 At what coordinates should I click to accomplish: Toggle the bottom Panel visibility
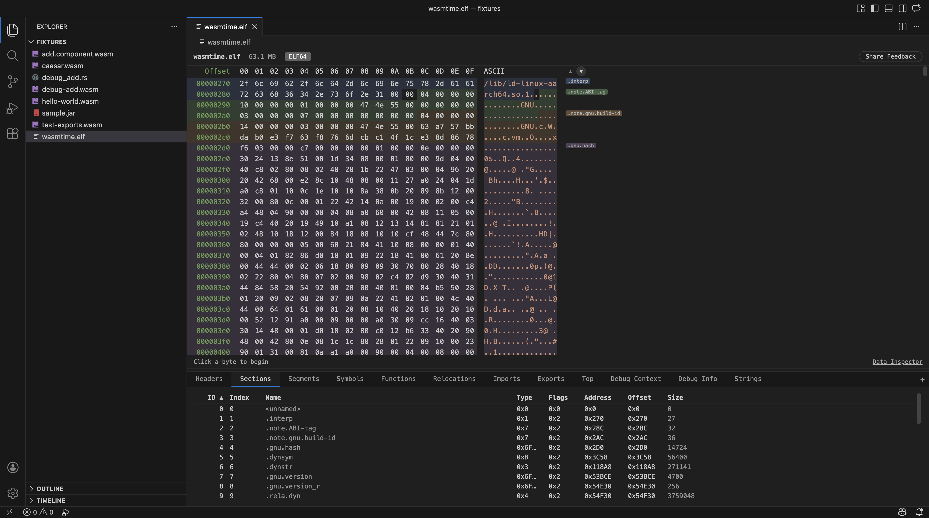889,8
